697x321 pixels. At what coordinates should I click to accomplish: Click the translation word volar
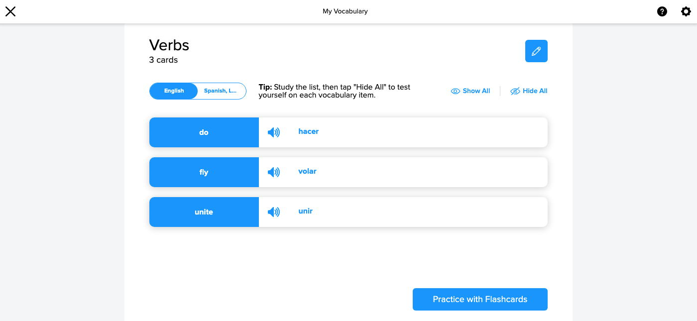click(307, 171)
